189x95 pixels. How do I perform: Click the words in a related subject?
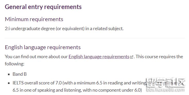(104, 29)
